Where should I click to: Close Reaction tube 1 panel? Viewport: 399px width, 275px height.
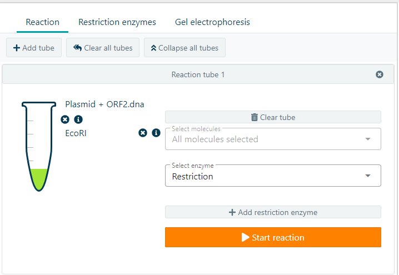[380, 74]
